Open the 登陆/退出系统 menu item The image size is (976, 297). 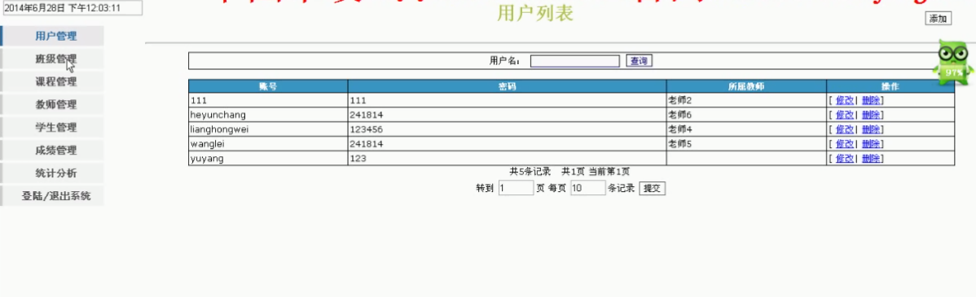pos(52,196)
